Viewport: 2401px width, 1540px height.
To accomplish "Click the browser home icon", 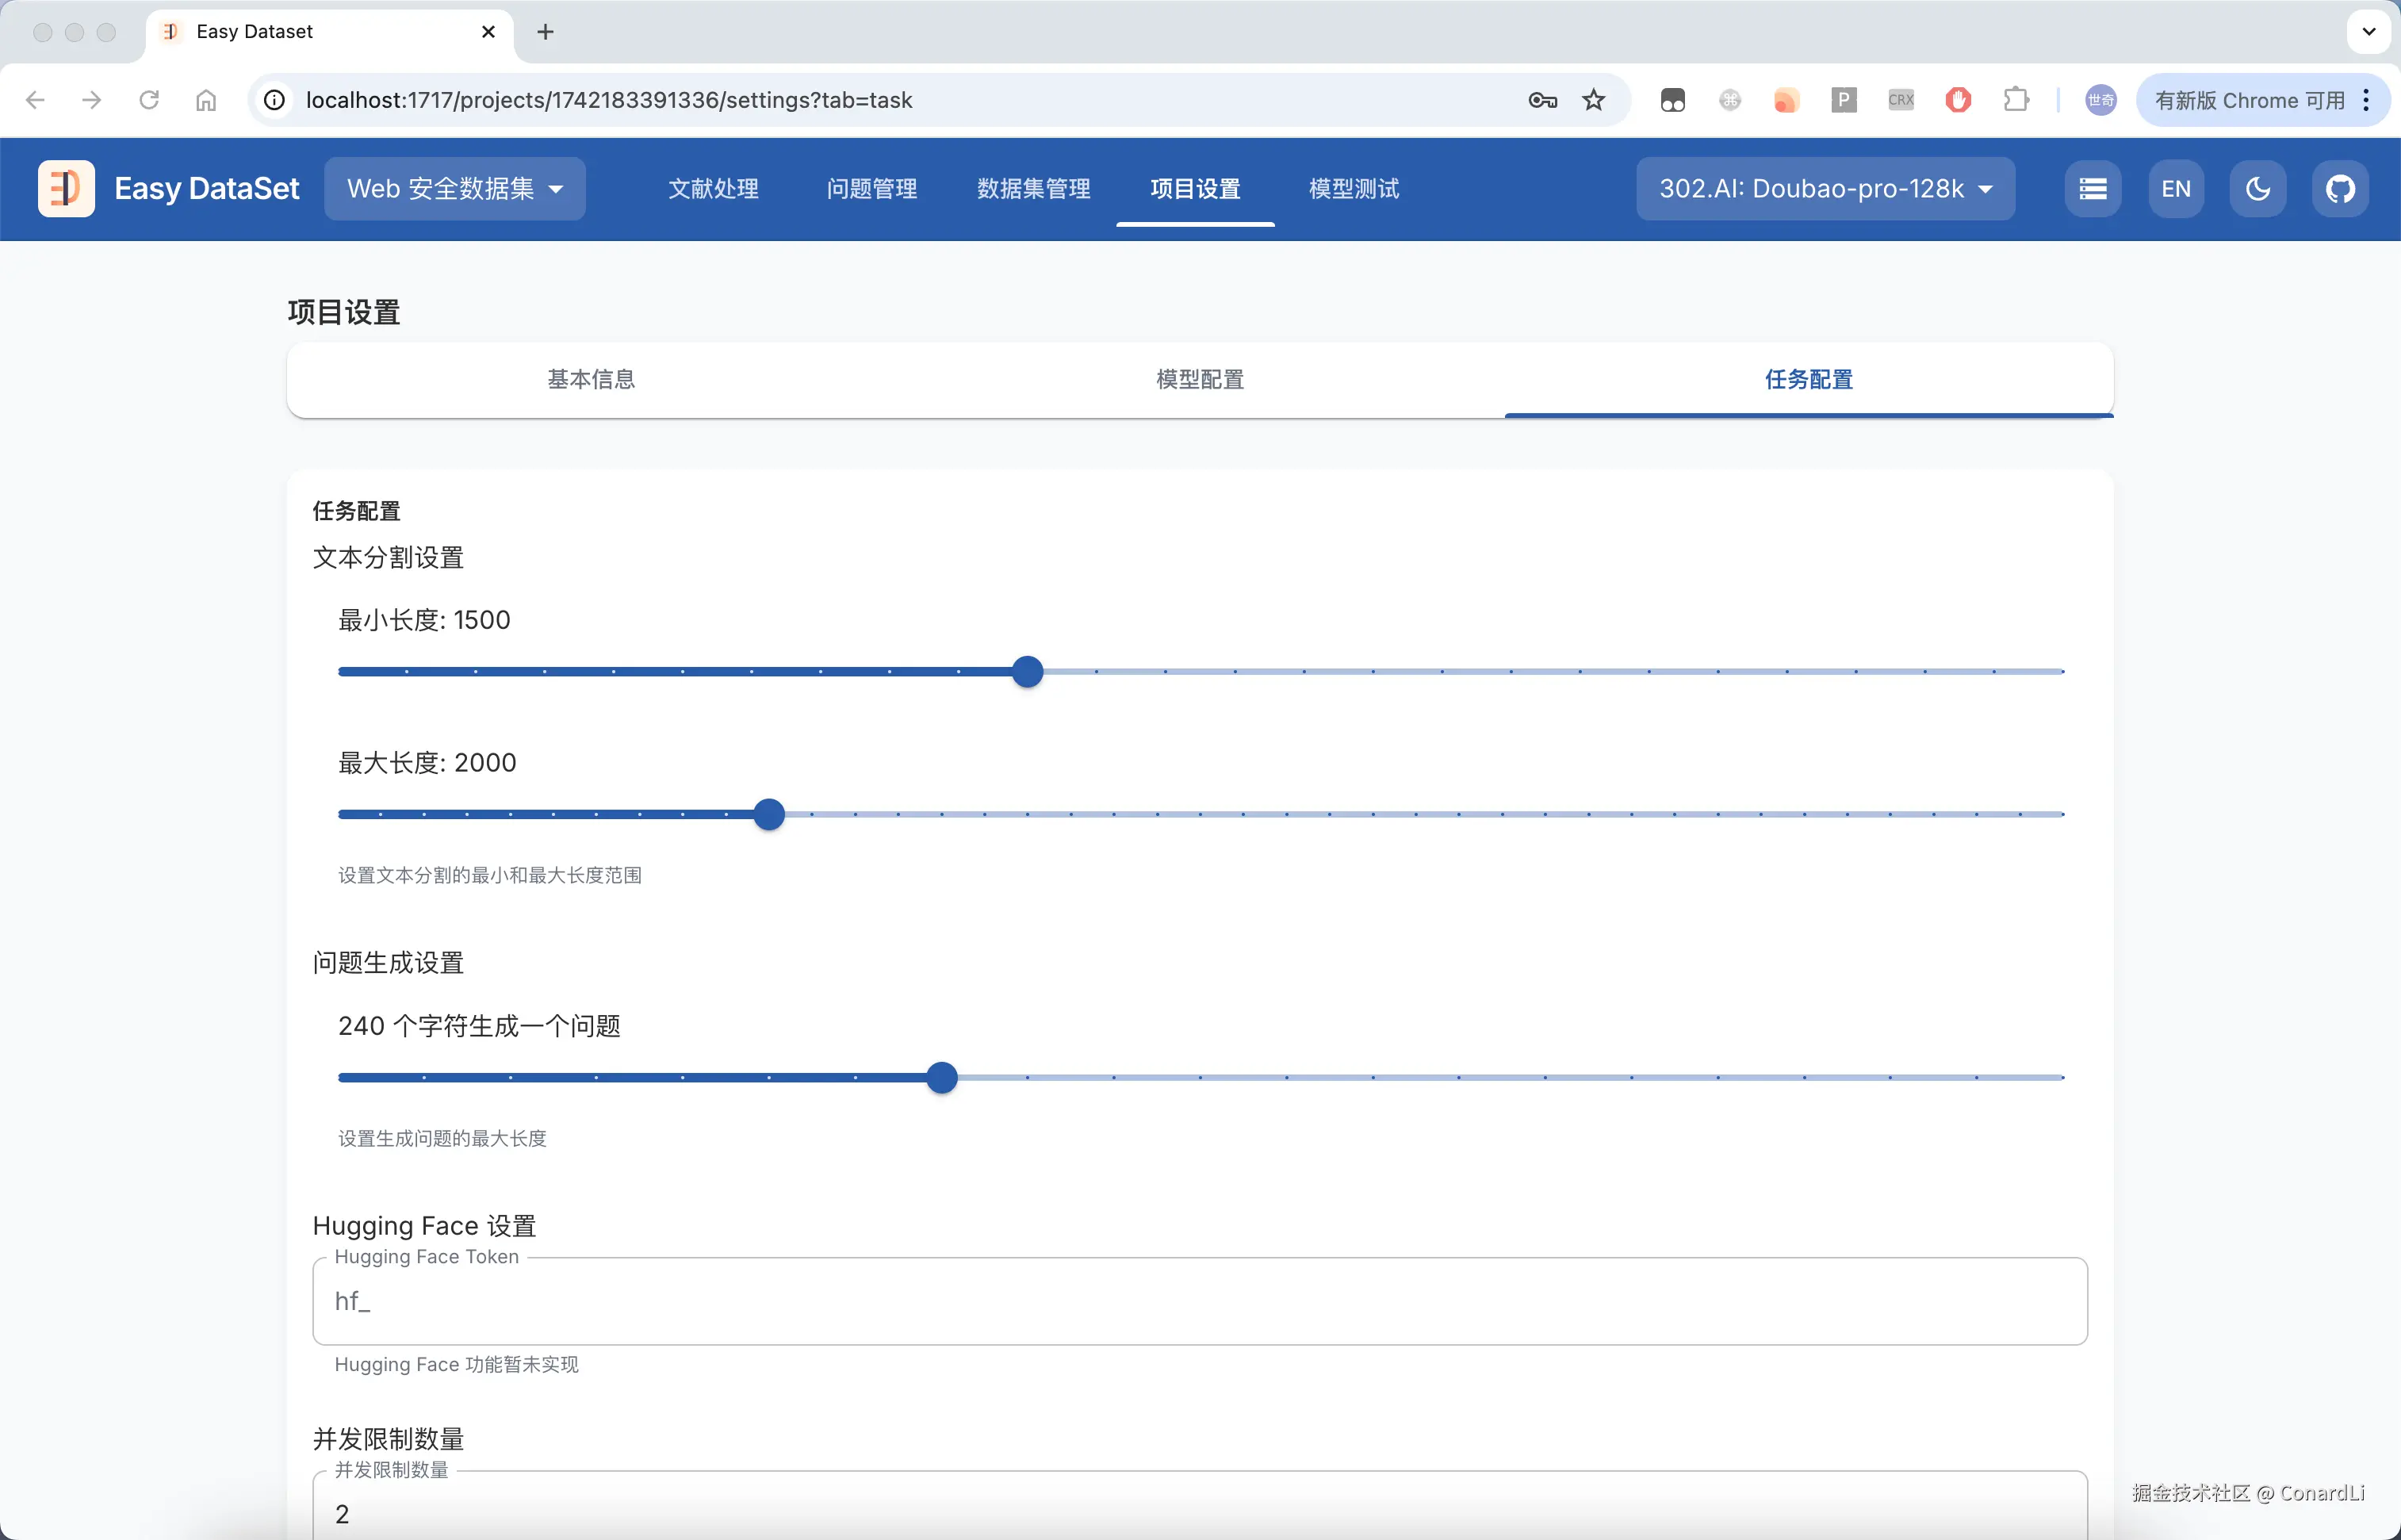I will coord(206,100).
